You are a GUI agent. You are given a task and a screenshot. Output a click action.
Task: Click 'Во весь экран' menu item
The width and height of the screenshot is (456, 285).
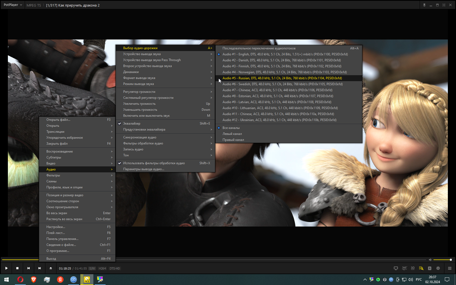pyautogui.click(x=77, y=213)
